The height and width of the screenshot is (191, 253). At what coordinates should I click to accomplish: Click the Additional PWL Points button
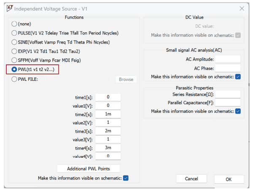(x=88, y=169)
